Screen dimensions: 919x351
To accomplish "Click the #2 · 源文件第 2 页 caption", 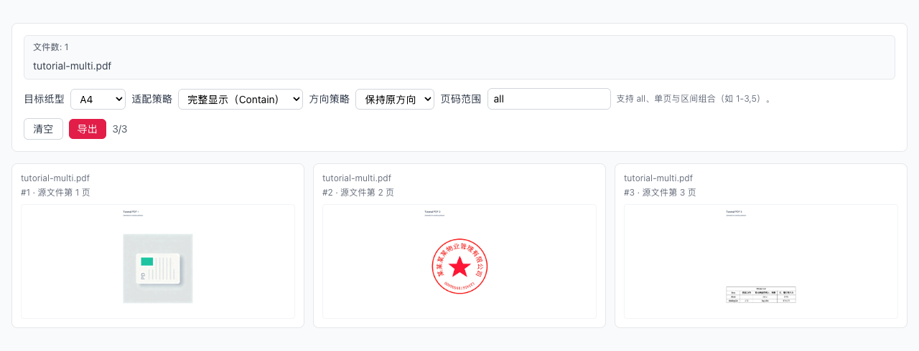I will (x=358, y=193).
